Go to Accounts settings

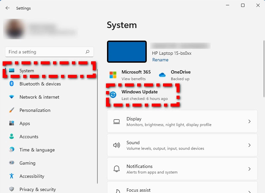point(49,137)
